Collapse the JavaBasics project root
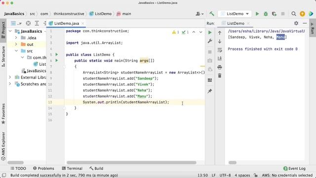 [x=10, y=31]
